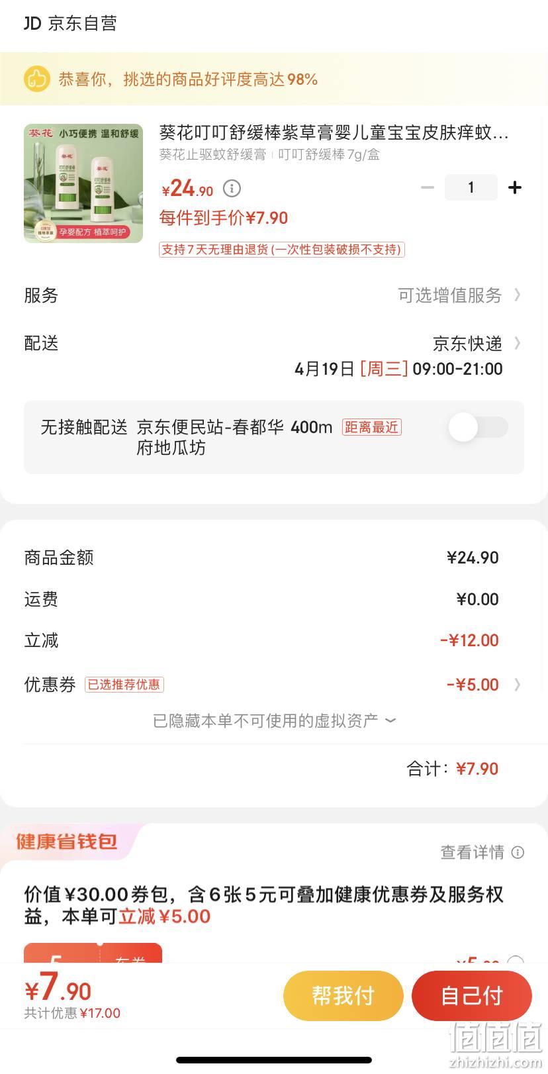
Task: Tap the 帮我付 button
Action: [x=343, y=996]
